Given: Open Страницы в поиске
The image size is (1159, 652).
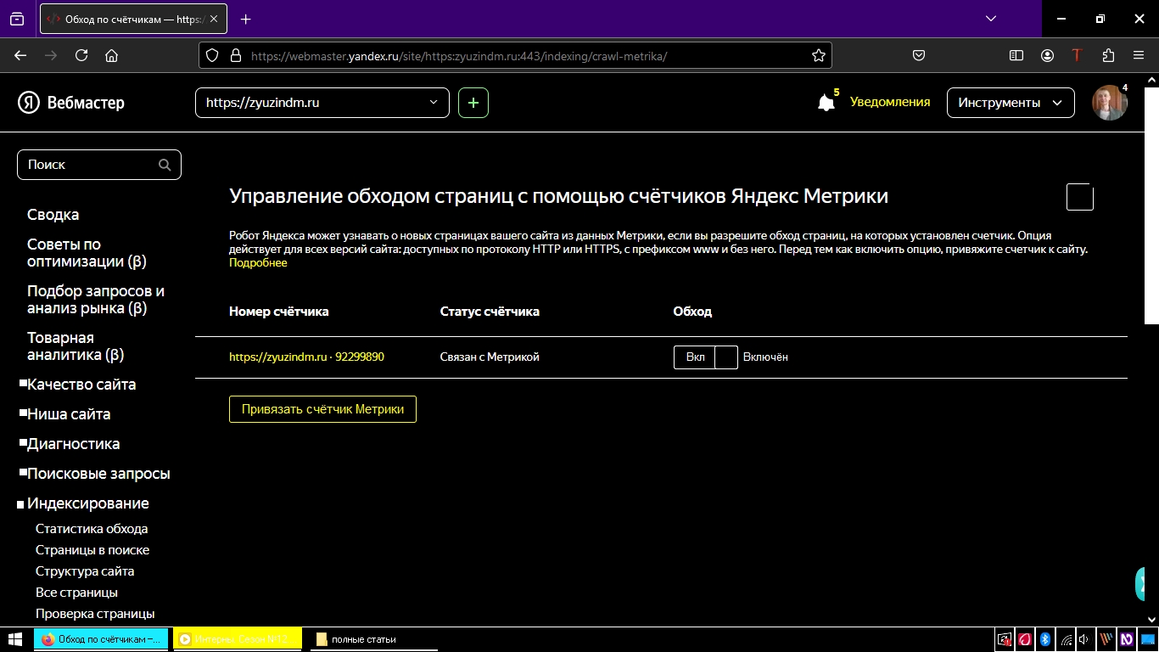Looking at the screenshot, I should click(92, 550).
